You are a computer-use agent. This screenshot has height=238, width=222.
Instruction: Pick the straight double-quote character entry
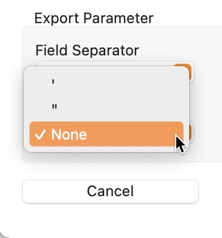point(106,107)
